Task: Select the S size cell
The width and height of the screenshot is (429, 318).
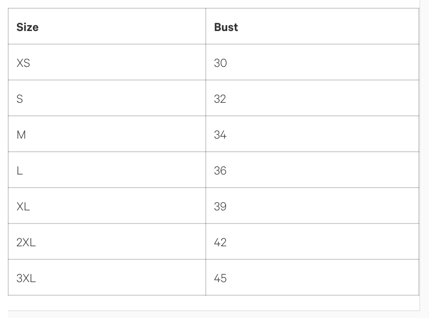Action: (x=20, y=99)
